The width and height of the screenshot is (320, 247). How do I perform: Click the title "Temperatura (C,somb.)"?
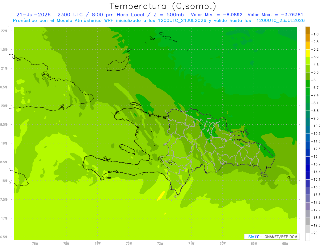[163, 6]
